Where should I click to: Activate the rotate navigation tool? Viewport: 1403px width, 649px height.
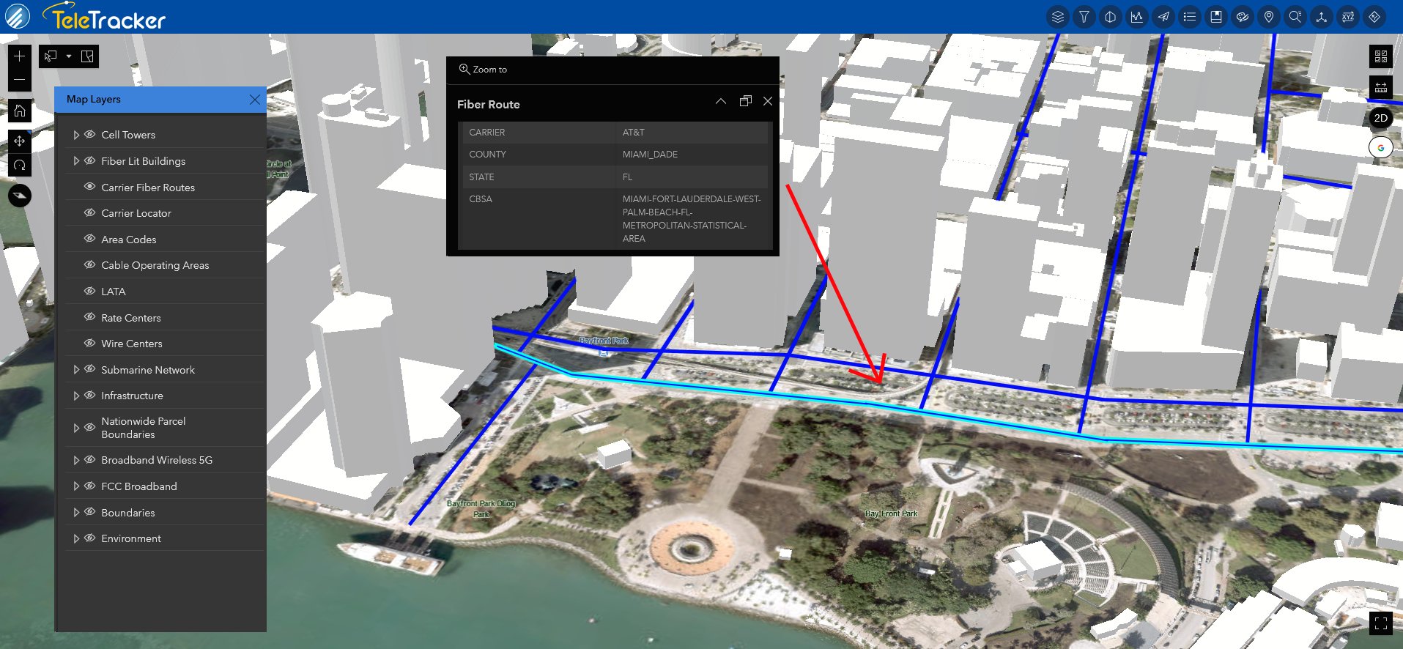[20, 165]
